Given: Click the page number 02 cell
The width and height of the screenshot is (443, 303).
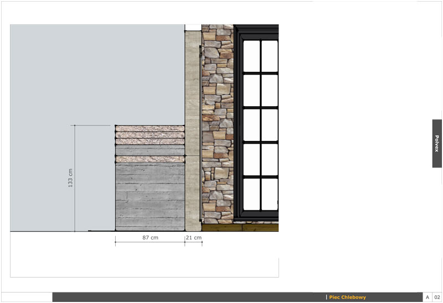Looking at the screenshot, I should click(x=437, y=297).
